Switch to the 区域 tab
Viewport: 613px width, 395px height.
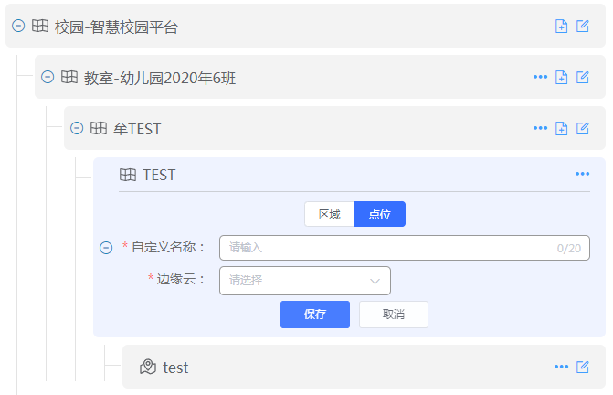[329, 214]
